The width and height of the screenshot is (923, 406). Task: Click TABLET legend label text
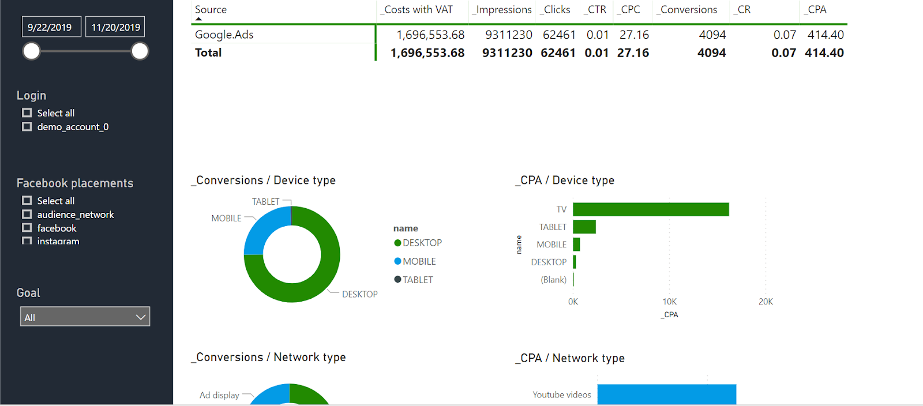(x=418, y=280)
